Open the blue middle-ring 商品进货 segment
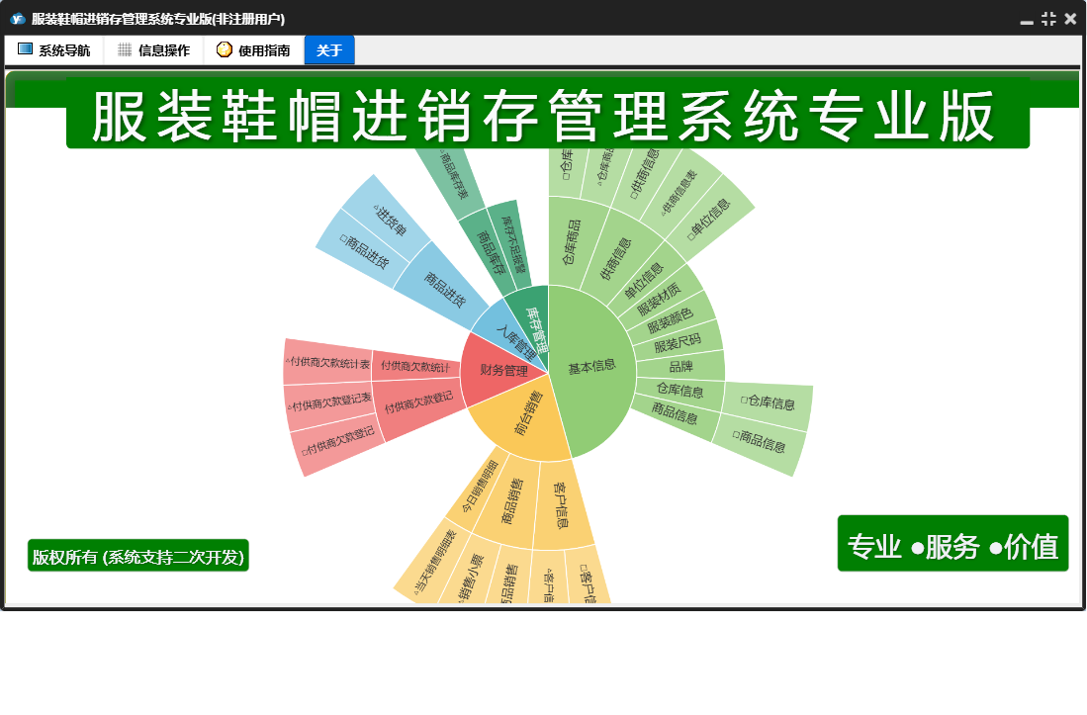 pos(444,290)
